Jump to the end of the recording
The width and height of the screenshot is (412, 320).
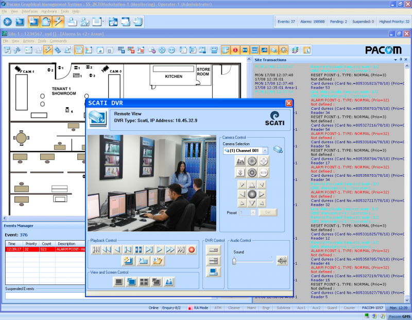pyautogui.click(x=181, y=249)
